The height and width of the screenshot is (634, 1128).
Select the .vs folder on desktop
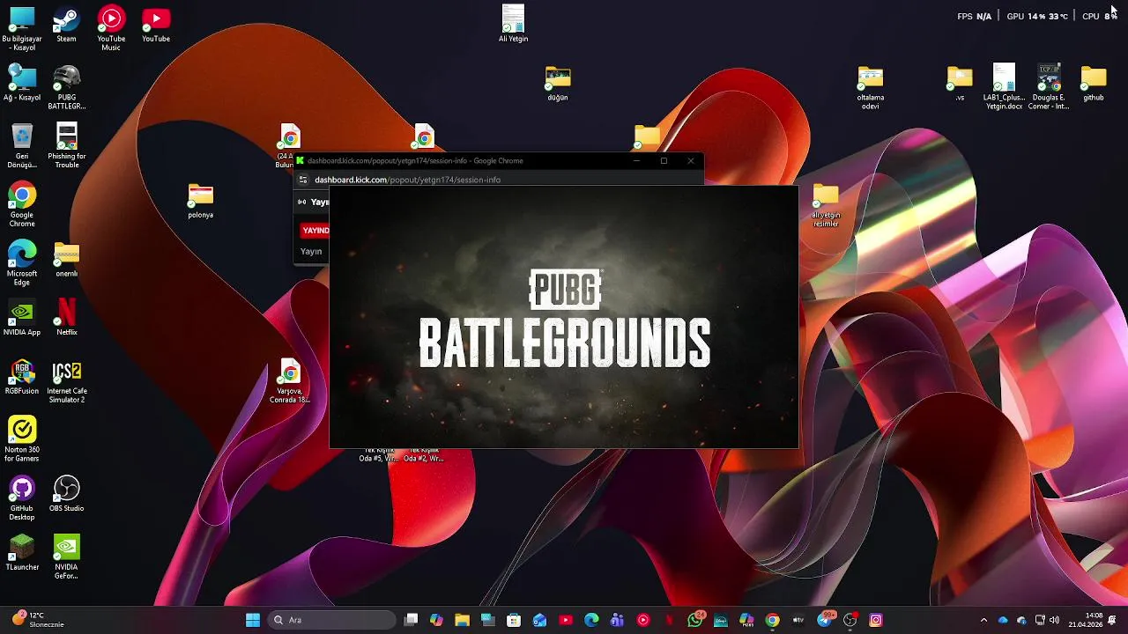(x=960, y=84)
